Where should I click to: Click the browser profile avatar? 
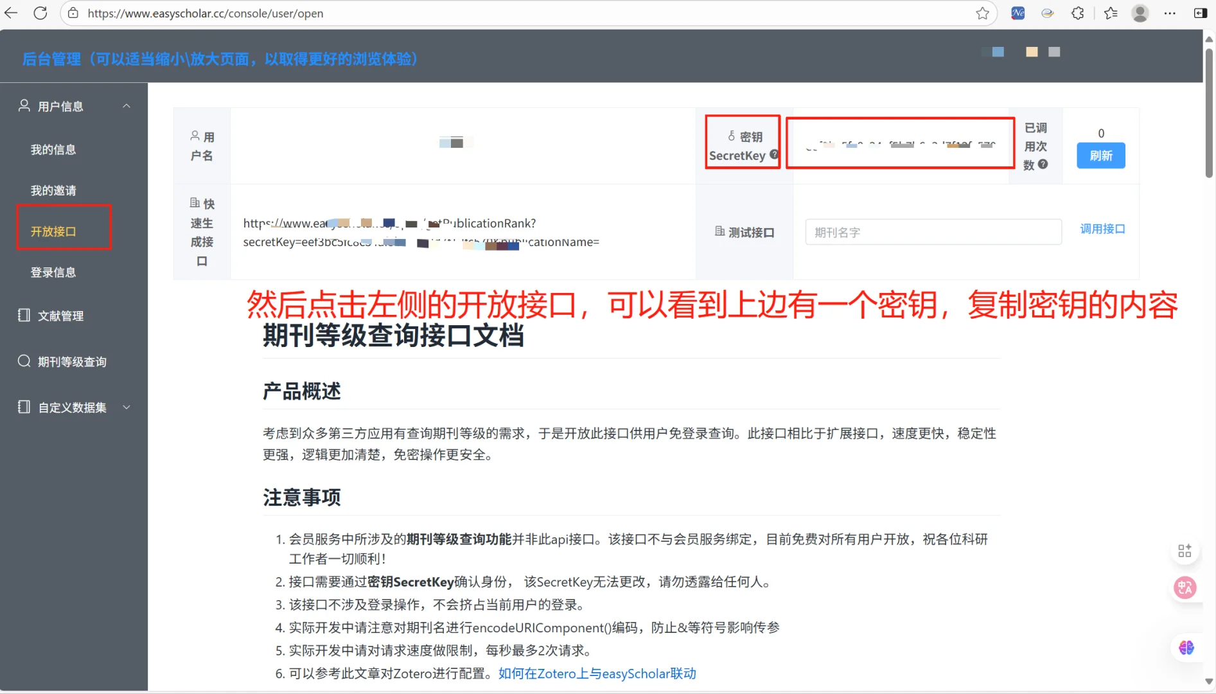click(x=1140, y=13)
